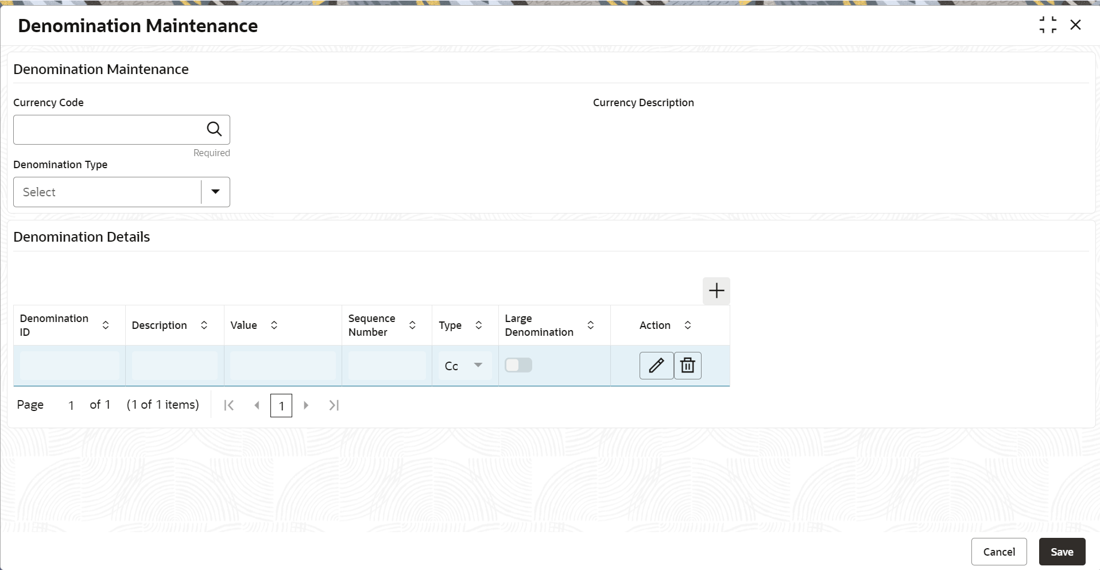
Task: Click the Cancel button
Action: [x=999, y=552]
